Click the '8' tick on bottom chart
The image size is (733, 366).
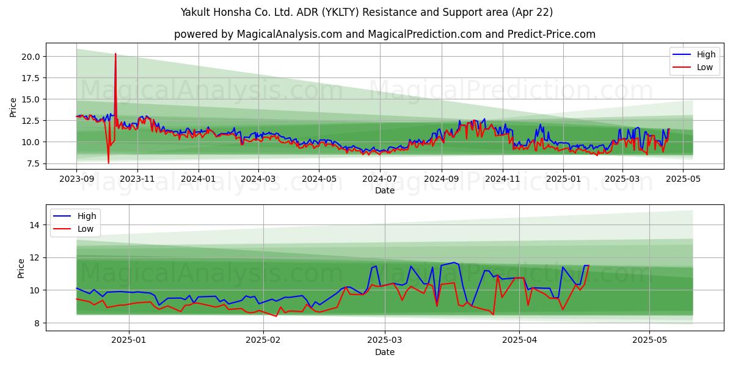point(38,323)
